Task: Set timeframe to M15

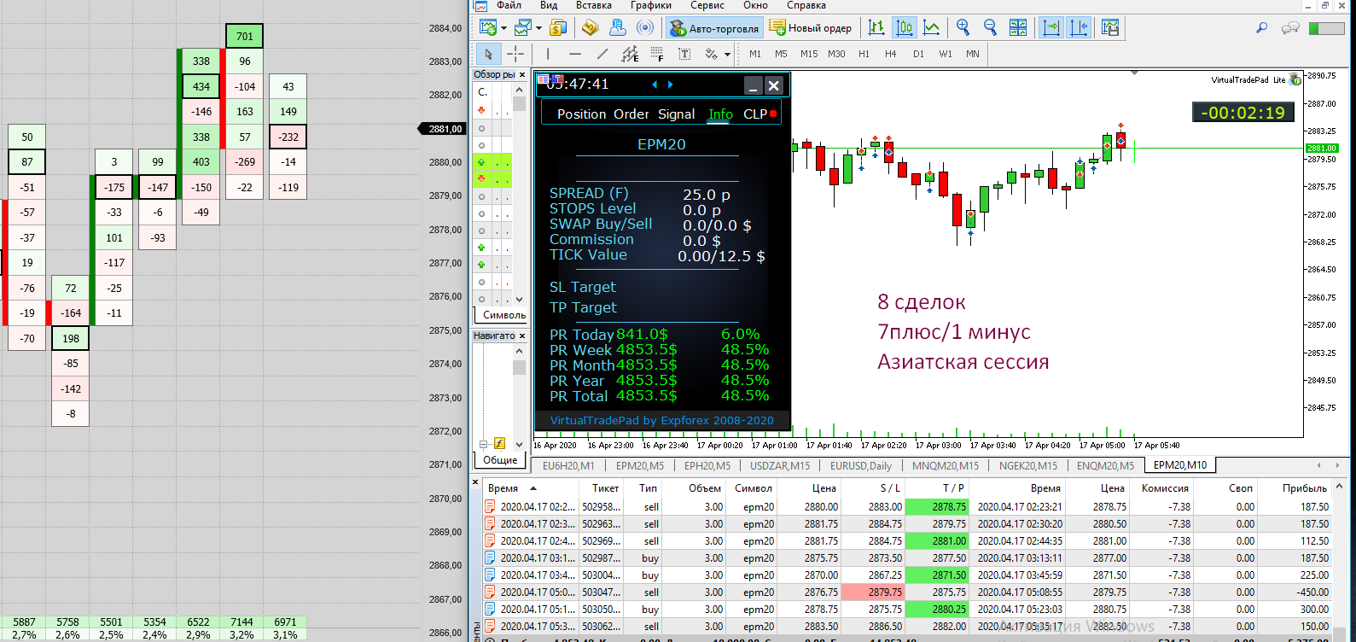Action: tap(809, 54)
